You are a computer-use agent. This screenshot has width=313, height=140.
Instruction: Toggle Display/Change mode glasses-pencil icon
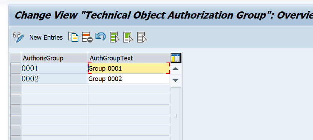[18, 37]
